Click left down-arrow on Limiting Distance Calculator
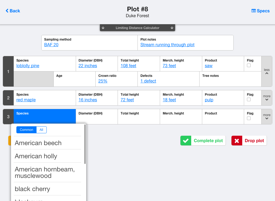 click(x=103, y=28)
